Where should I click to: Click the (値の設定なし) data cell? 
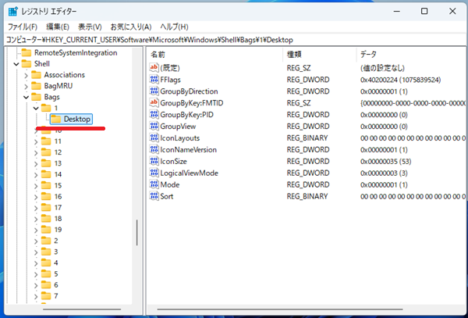point(382,68)
